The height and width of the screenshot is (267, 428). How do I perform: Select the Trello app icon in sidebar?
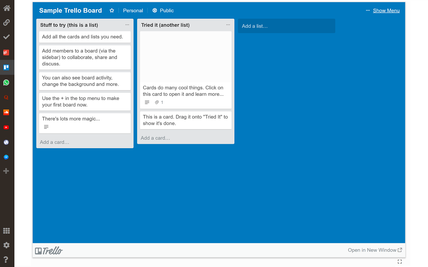click(6, 67)
